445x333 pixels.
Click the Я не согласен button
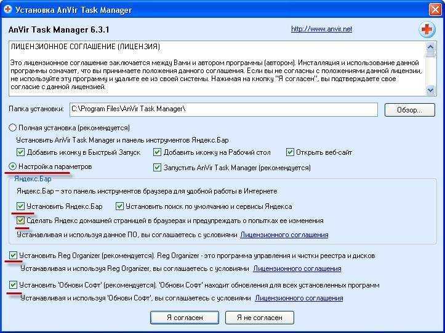click(259, 318)
